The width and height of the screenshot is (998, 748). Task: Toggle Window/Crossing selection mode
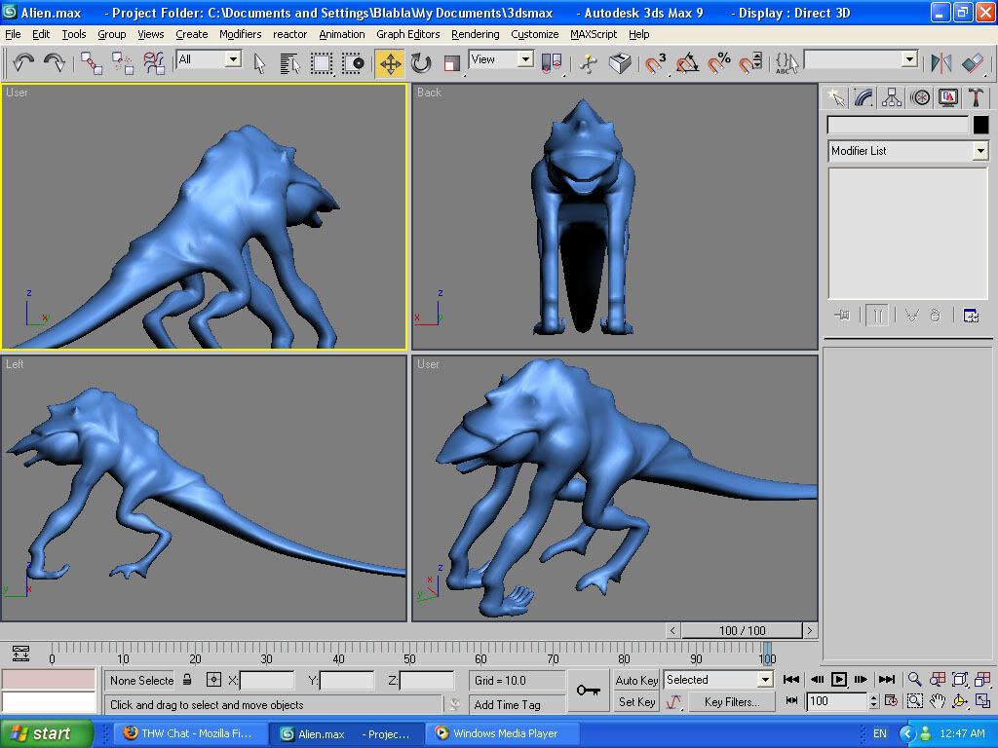point(352,63)
